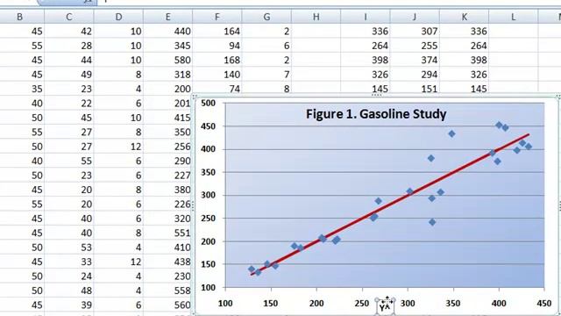Select cell containing 551

click(167, 233)
